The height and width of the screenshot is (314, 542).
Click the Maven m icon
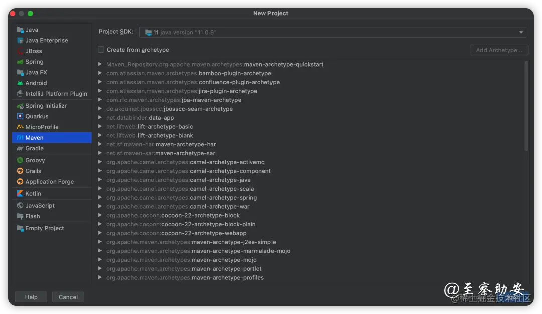(x=20, y=138)
